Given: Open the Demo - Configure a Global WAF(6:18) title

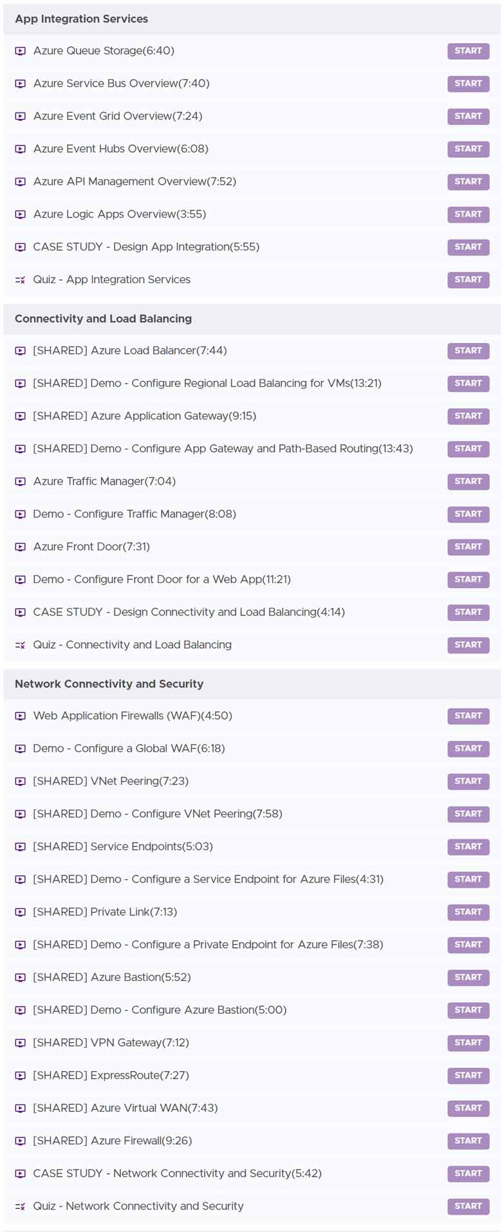Looking at the screenshot, I should coord(129,749).
